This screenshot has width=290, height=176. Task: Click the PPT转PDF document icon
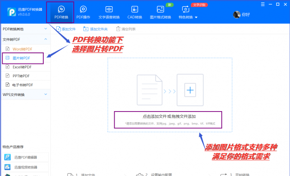click(x=8, y=76)
